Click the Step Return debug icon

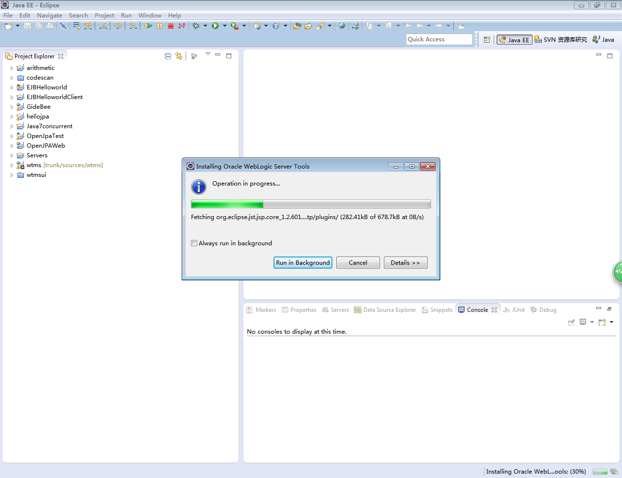coord(103,26)
